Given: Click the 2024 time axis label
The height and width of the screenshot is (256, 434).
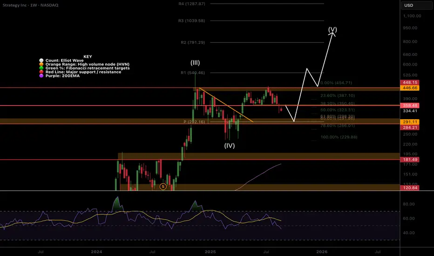Looking at the screenshot, I should tap(96, 252).
